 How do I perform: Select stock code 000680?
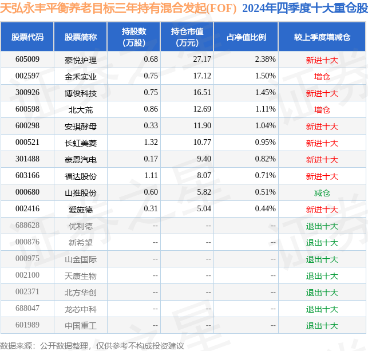coord(27,192)
